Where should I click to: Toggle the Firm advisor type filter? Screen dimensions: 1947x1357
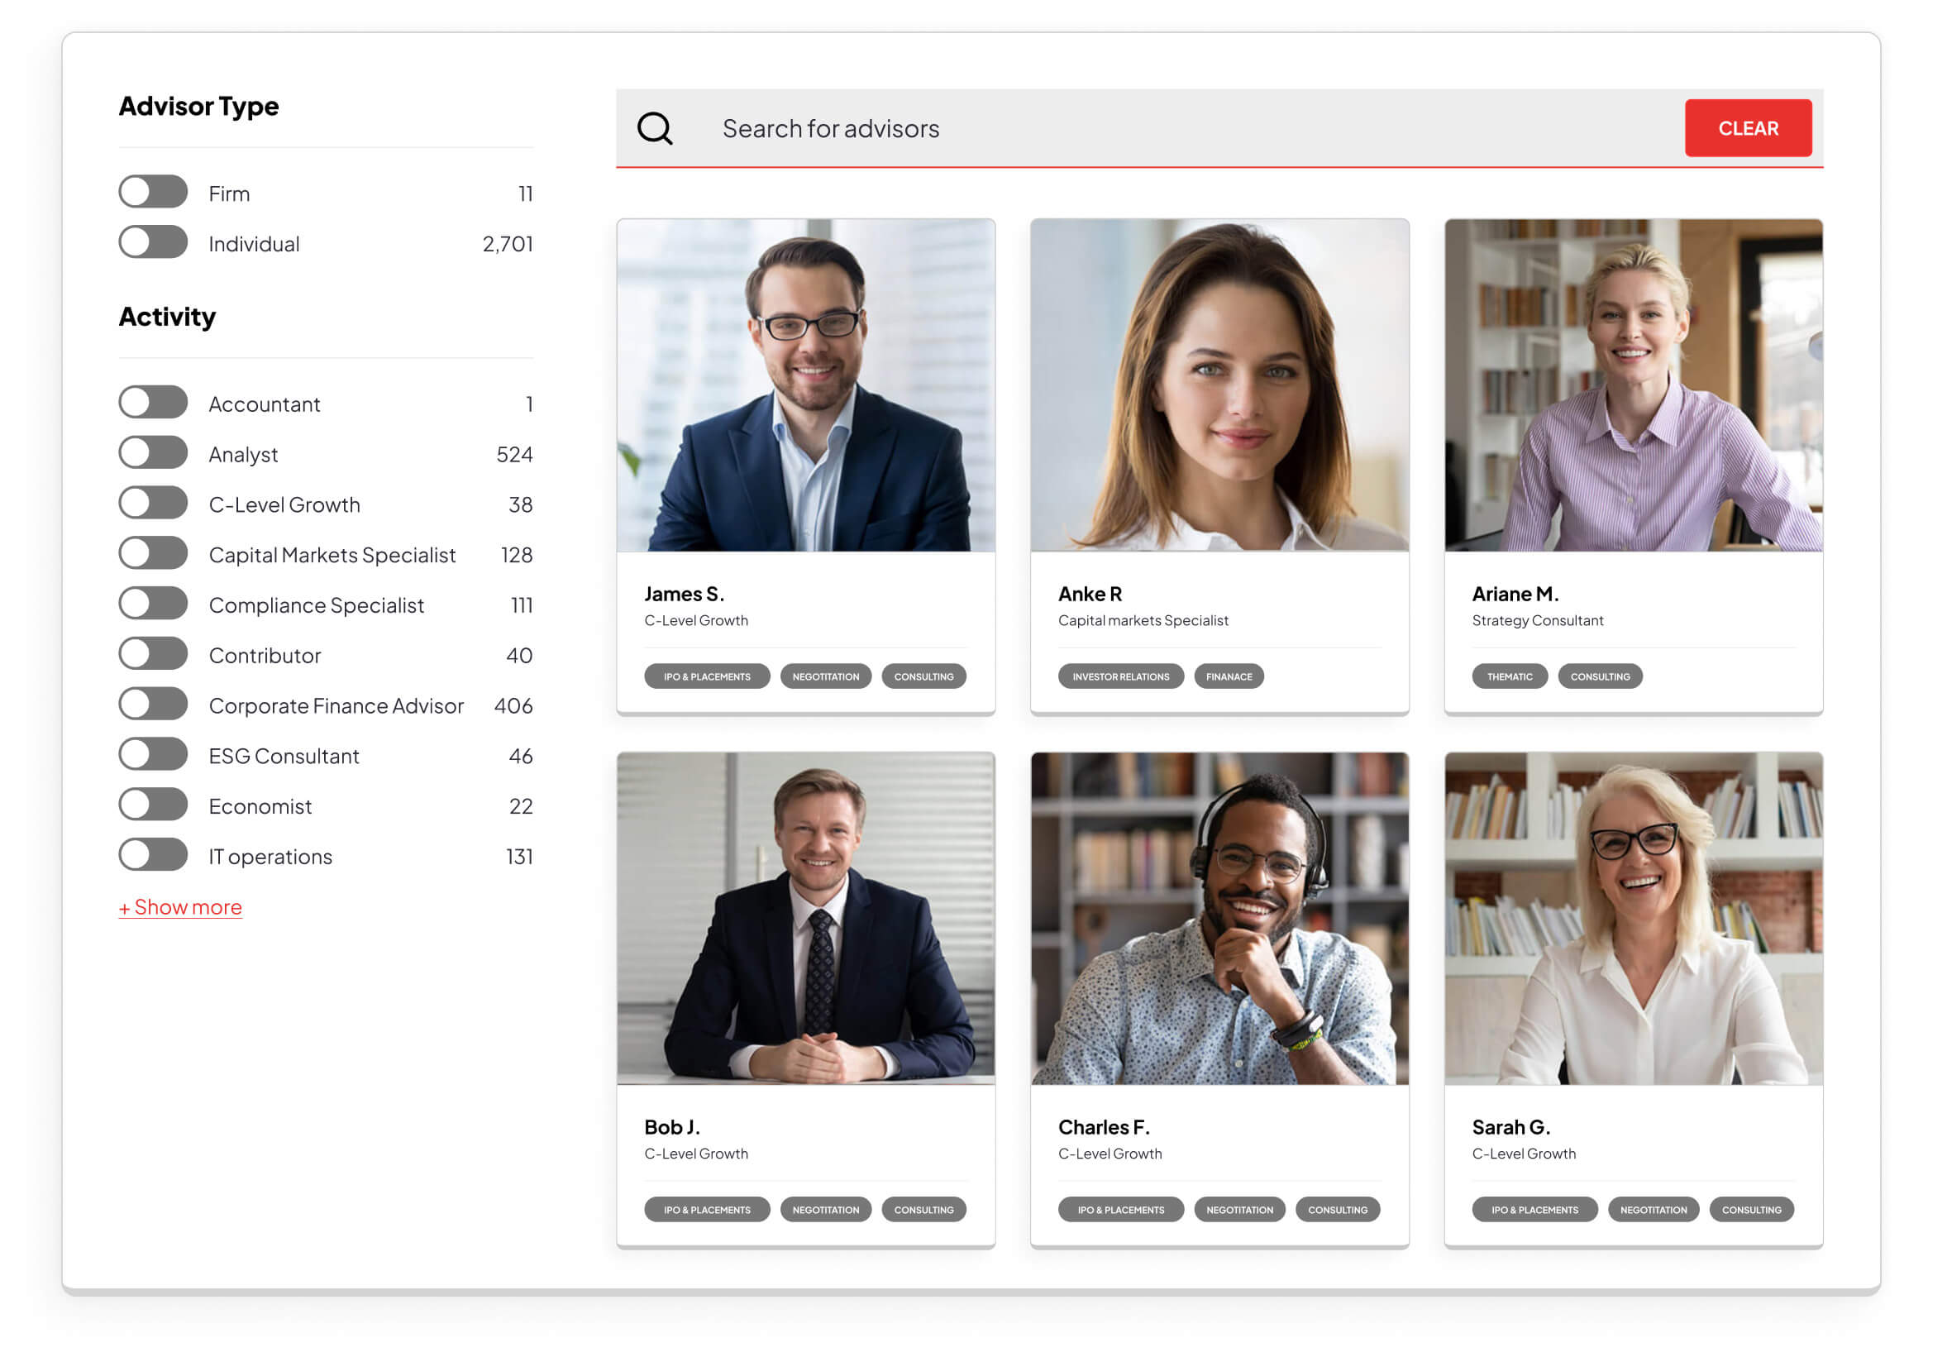(154, 193)
